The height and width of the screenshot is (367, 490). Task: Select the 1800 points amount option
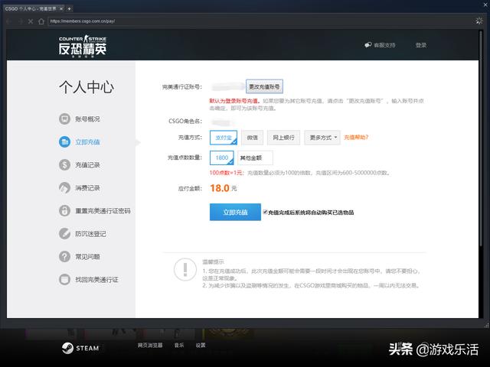[x=222, y=158]
